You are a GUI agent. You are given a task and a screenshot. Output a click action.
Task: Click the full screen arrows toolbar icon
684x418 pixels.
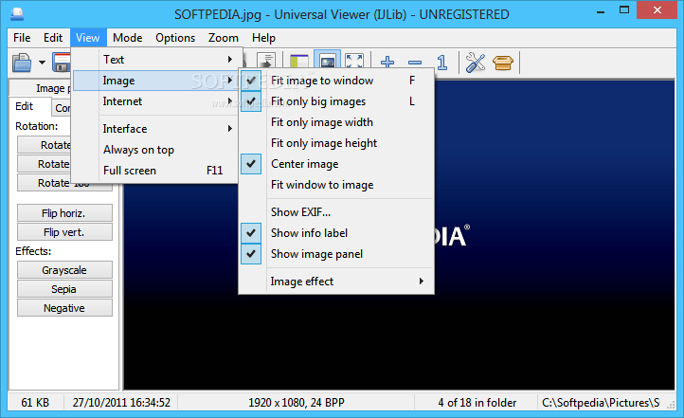point(354,61)
